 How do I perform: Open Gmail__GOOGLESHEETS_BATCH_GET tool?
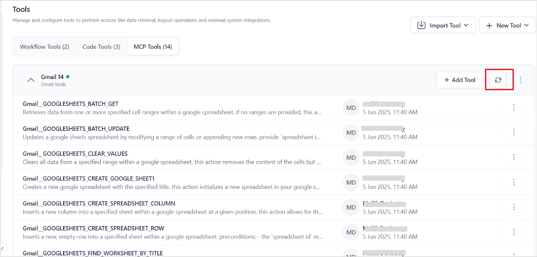point(70,104)
